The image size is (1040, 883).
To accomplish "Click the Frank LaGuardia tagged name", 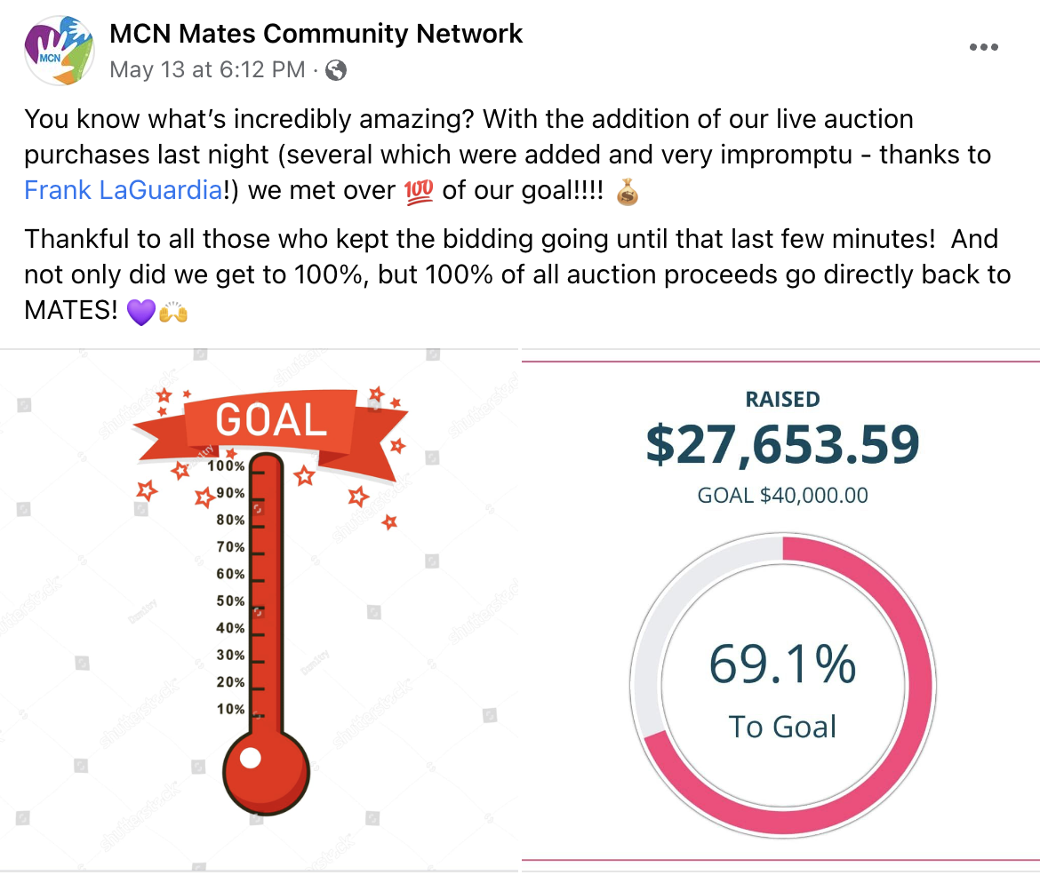I will point(122,189).
